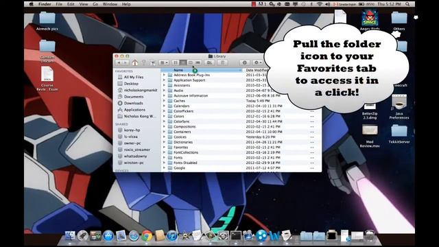This screenshot has height=247, width=439.
Task: Select shared computer korey-hp
Action: point(132,130)
